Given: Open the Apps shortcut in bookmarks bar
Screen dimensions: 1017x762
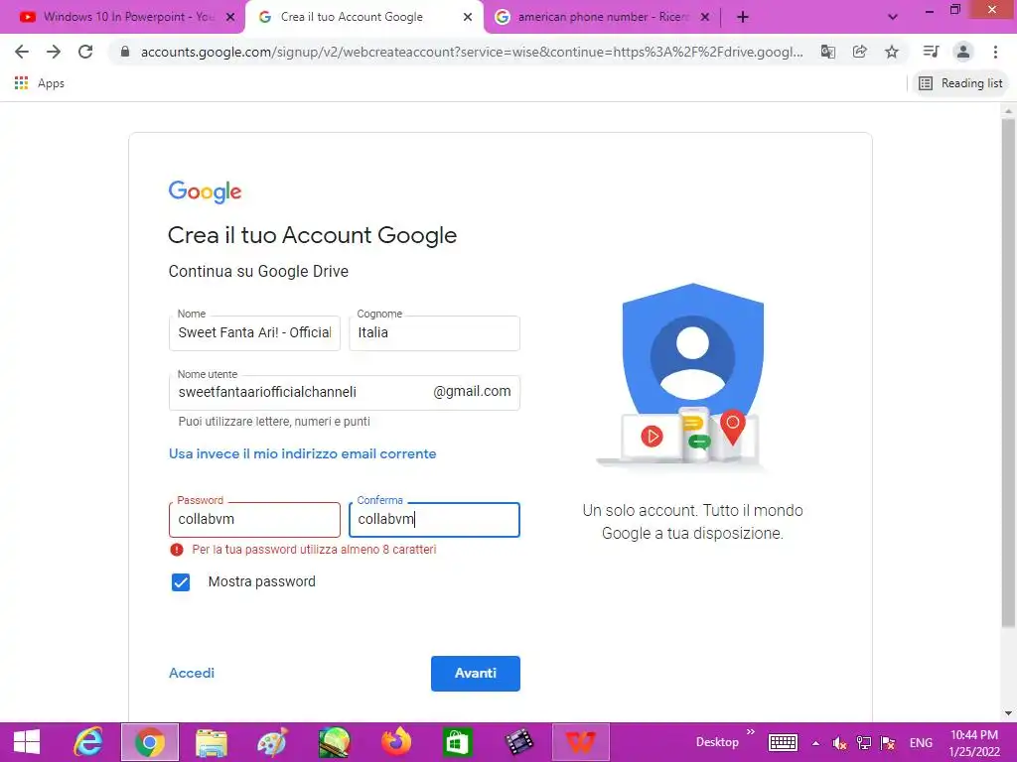Looking at the screenshot, I should click(40, 83).
